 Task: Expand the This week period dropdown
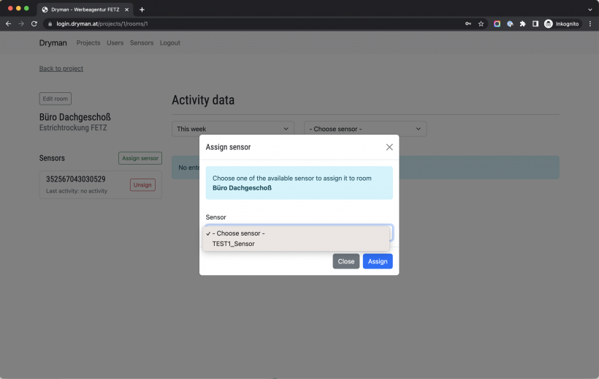232,129
